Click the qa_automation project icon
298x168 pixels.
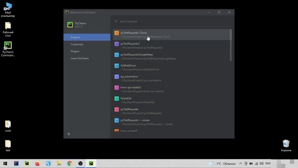click(117, 77)
